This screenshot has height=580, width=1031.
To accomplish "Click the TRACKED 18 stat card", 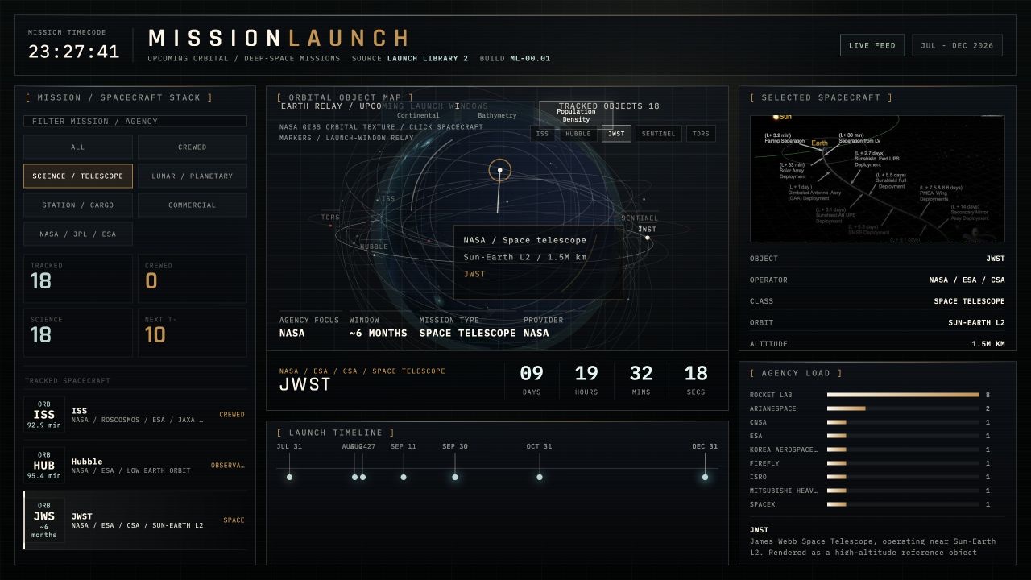I will point(78,279).
